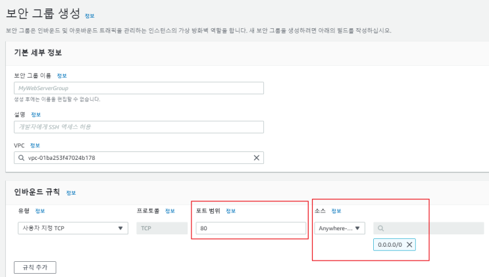Click the 보안 그룹 이름 input field

pos(139,88)
